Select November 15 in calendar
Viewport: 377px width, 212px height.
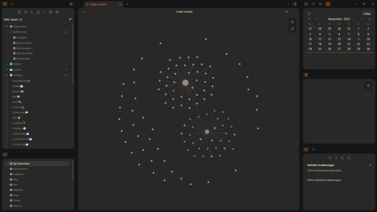(x=359, y=39)
